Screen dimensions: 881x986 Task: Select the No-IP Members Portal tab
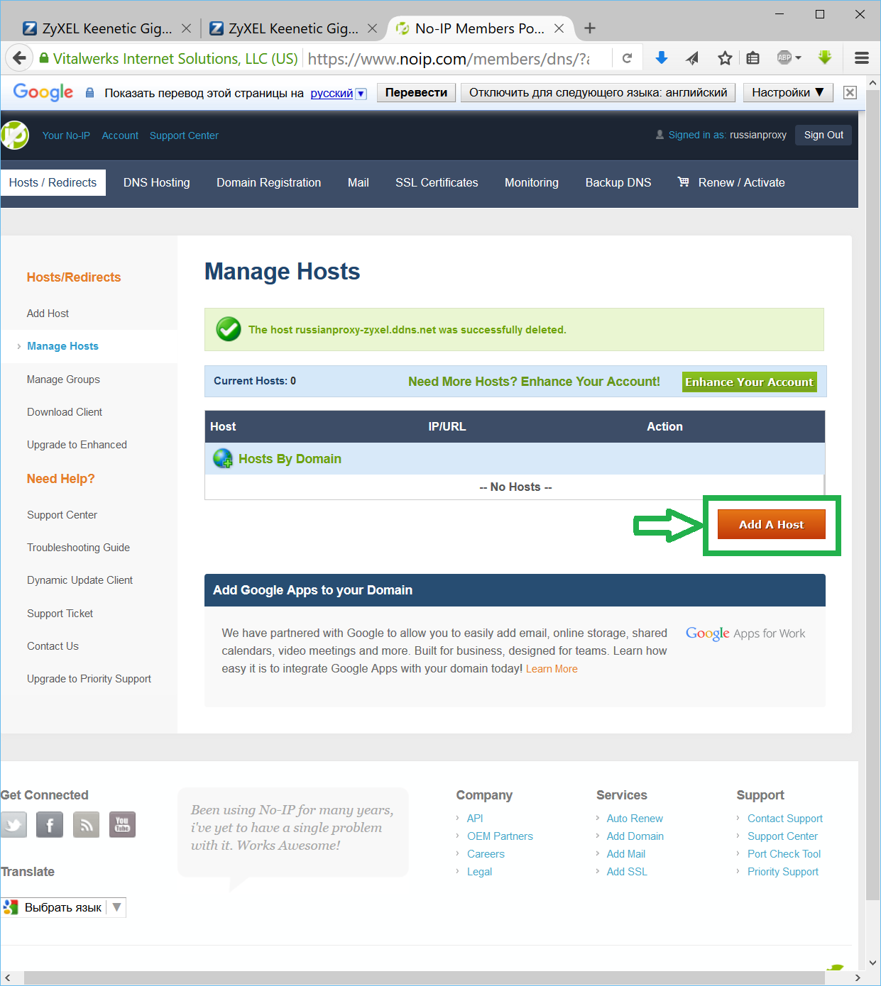[x=479, y=28]
